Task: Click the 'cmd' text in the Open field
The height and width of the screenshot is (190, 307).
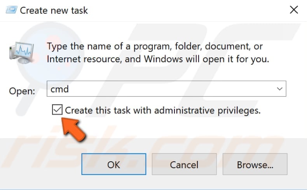Action: click(59, 89)
